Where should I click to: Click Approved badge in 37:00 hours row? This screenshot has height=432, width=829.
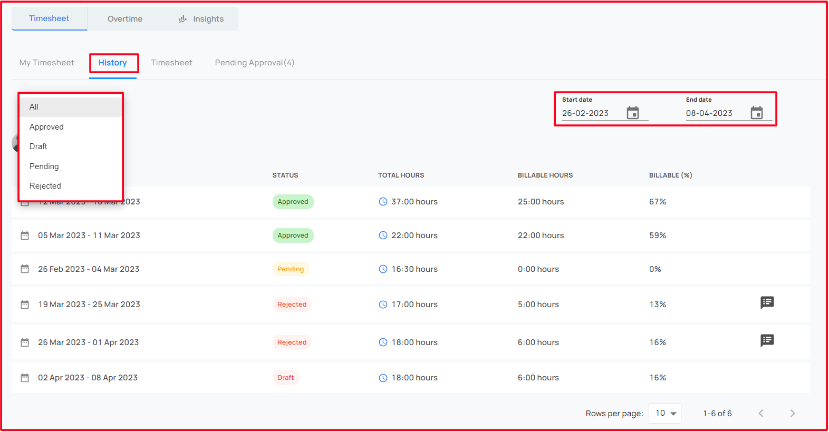pyautogui.click(x=293, y=202)
